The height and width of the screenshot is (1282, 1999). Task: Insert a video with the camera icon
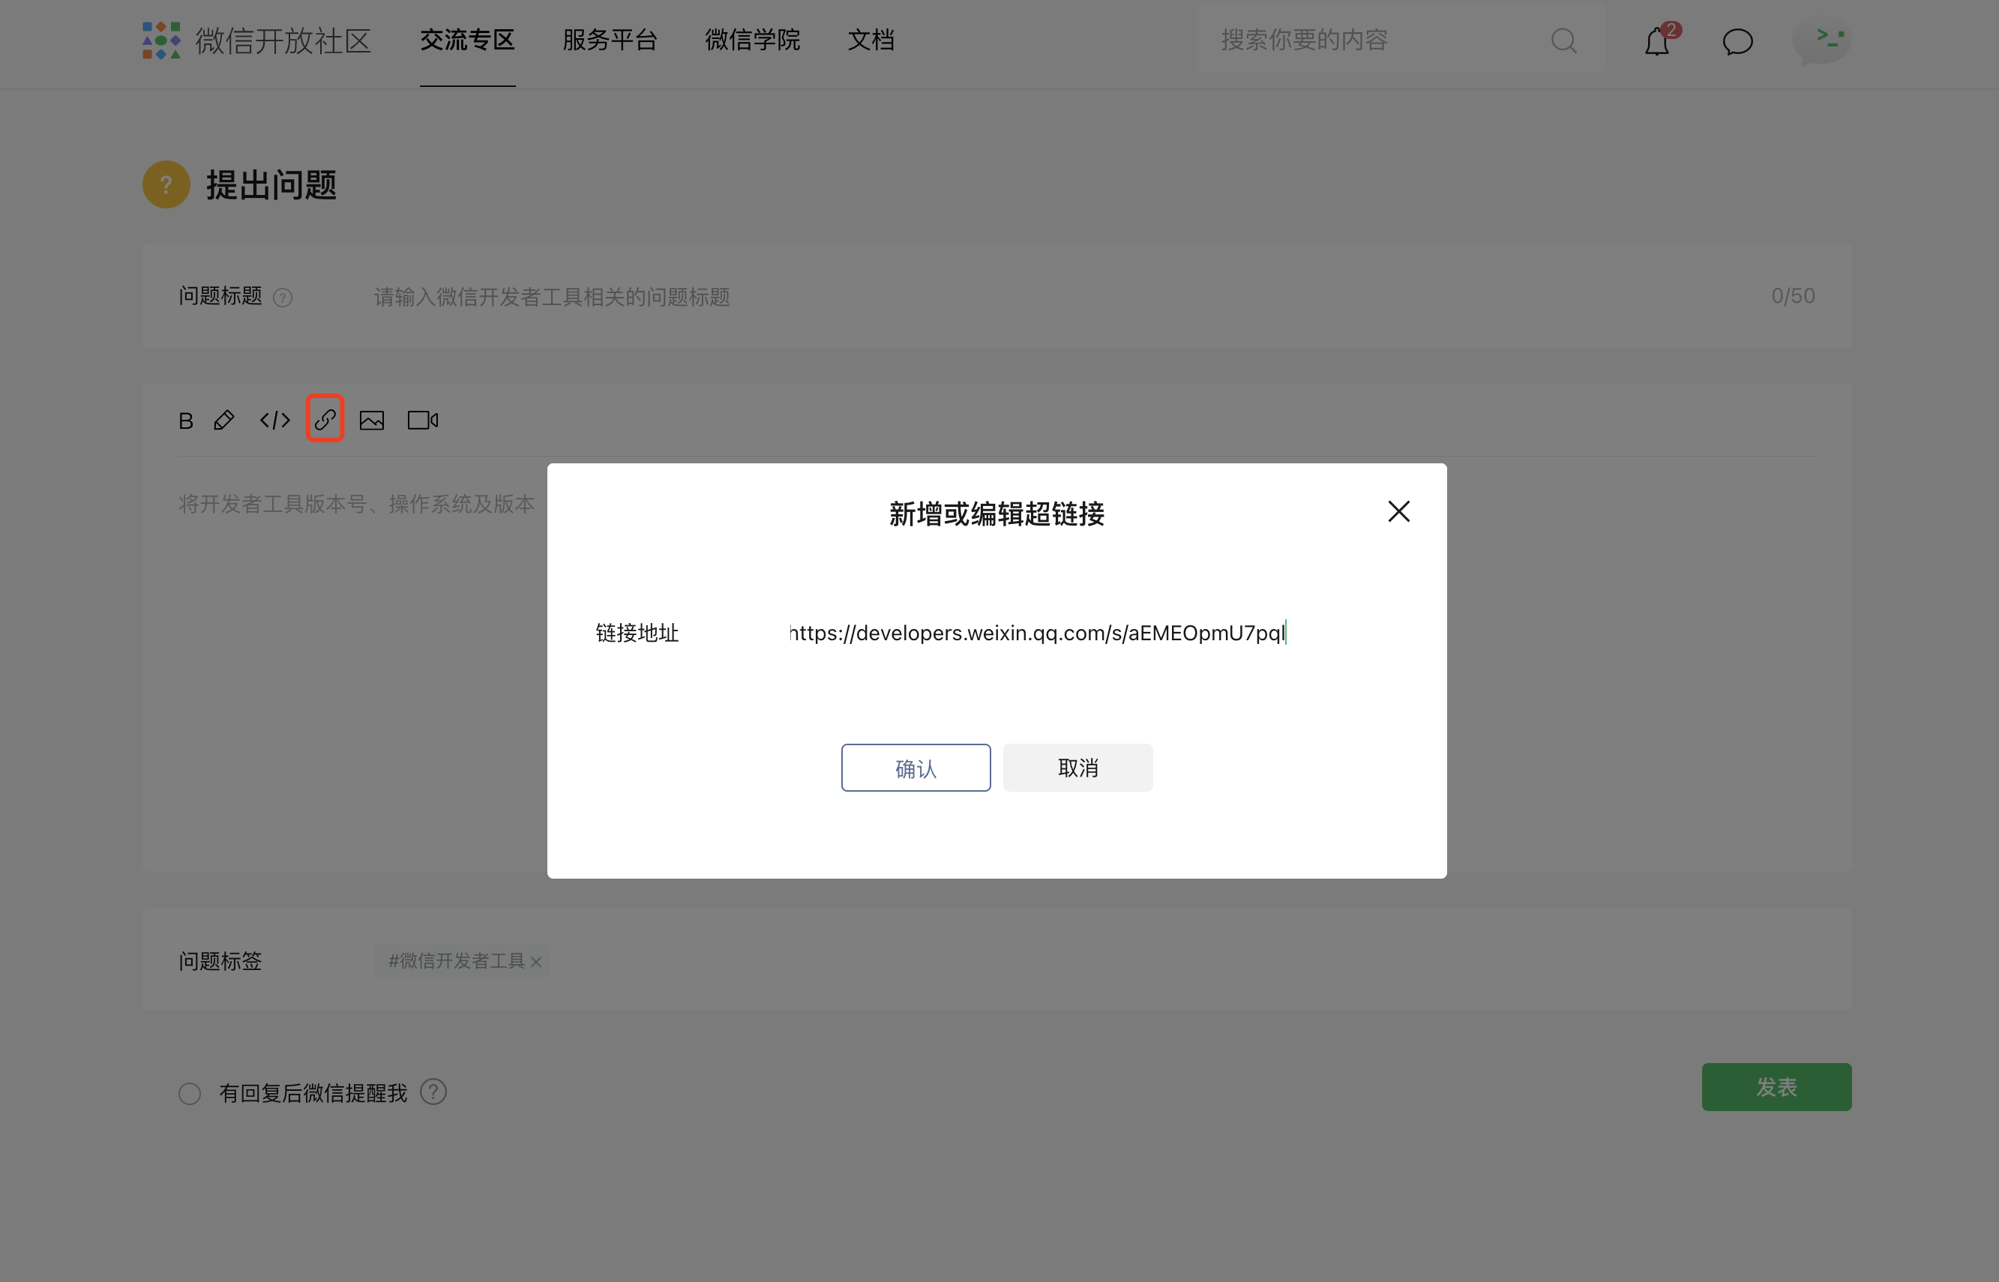[x=422, y=421]
